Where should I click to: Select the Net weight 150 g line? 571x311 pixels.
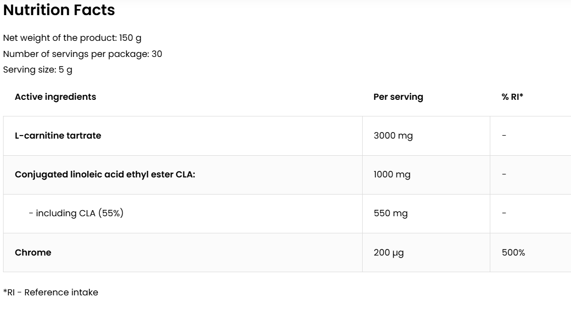click(x=72, y=38)
